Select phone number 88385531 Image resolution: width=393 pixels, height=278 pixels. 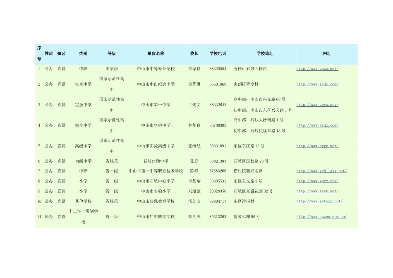tap(218, 181)
